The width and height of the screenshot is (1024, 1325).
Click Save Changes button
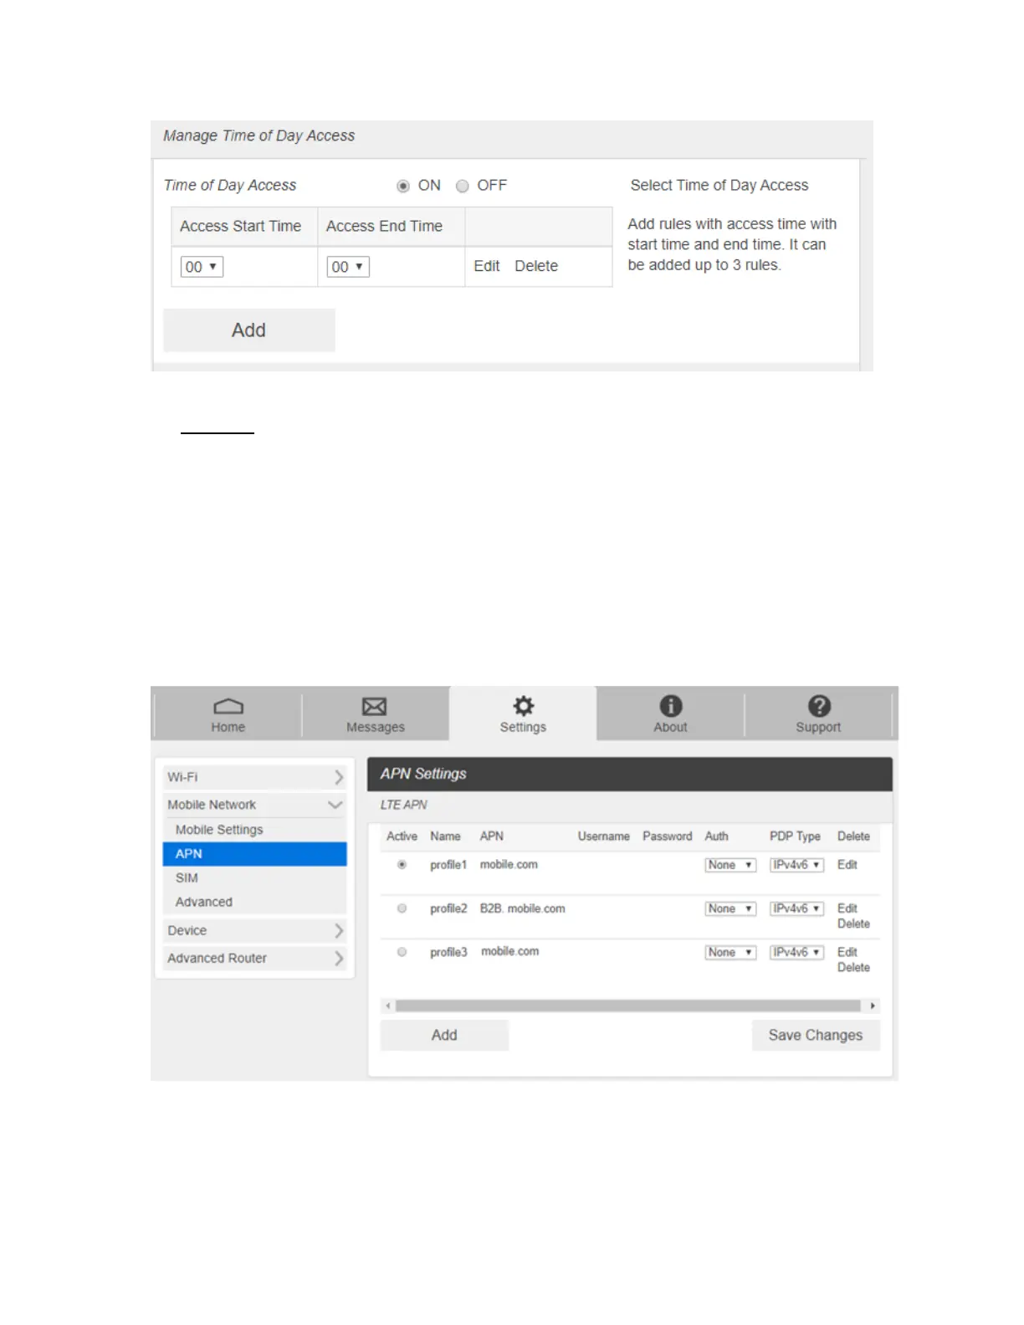[x=816, y=1036]
